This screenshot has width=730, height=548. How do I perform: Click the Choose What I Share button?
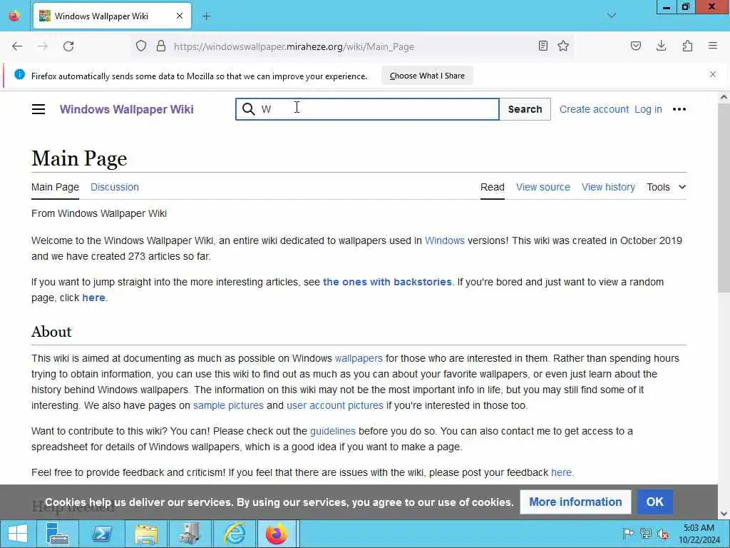(427, 76)
